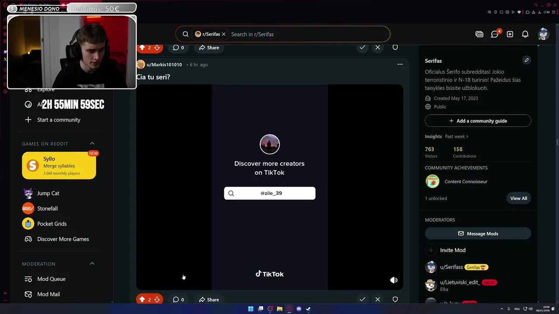Take a snapshot with the browser capture icon
The image size is (559, 314).
click(x=501, y=12)
